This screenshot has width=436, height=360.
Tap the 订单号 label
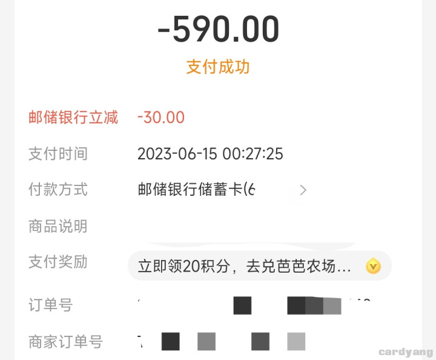[51, 305]
